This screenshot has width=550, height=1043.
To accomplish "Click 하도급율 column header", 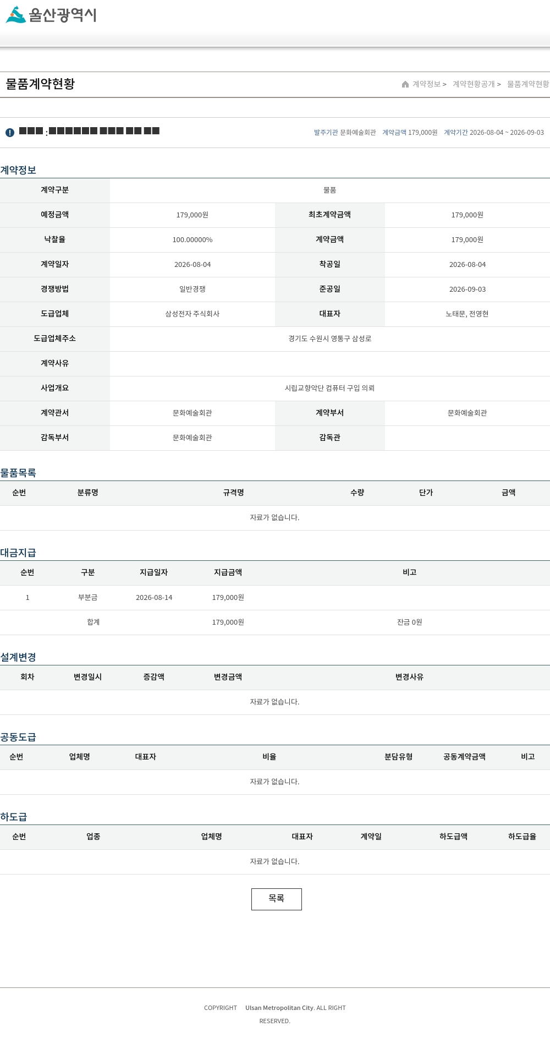I will click(522, 837).
